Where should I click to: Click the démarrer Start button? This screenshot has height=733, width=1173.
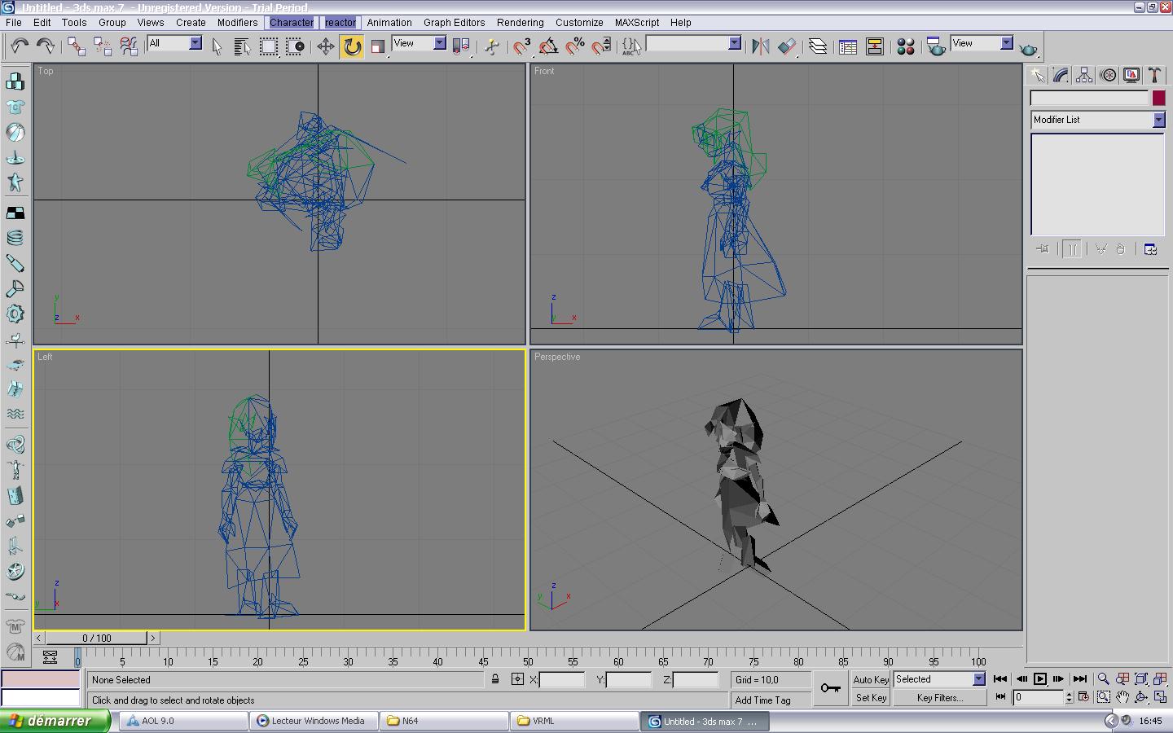tap(55, 721)
